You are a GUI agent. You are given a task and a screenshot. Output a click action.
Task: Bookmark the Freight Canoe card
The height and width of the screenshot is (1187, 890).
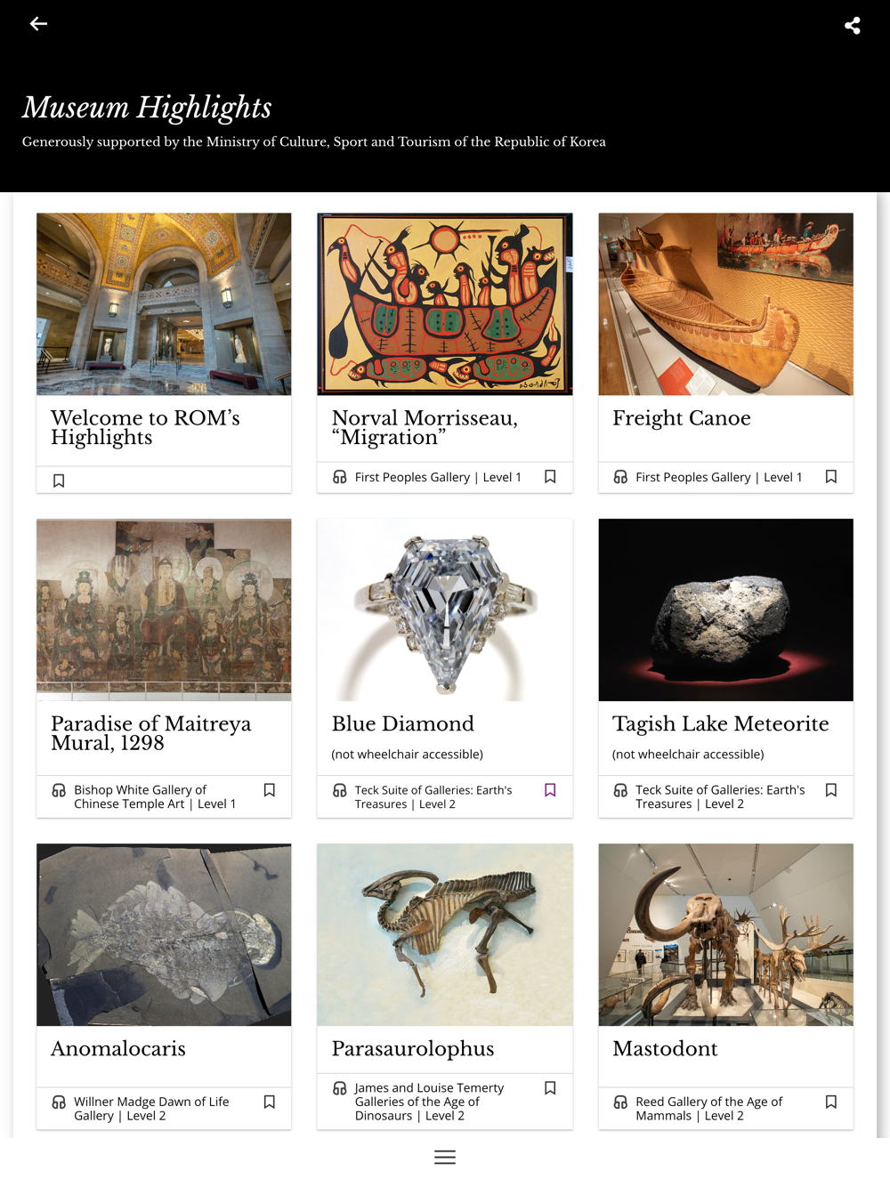[831, 477]
